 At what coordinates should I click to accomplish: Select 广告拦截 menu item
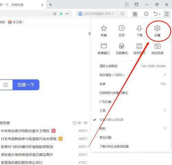pyautogui.click(x=131, y=102)
